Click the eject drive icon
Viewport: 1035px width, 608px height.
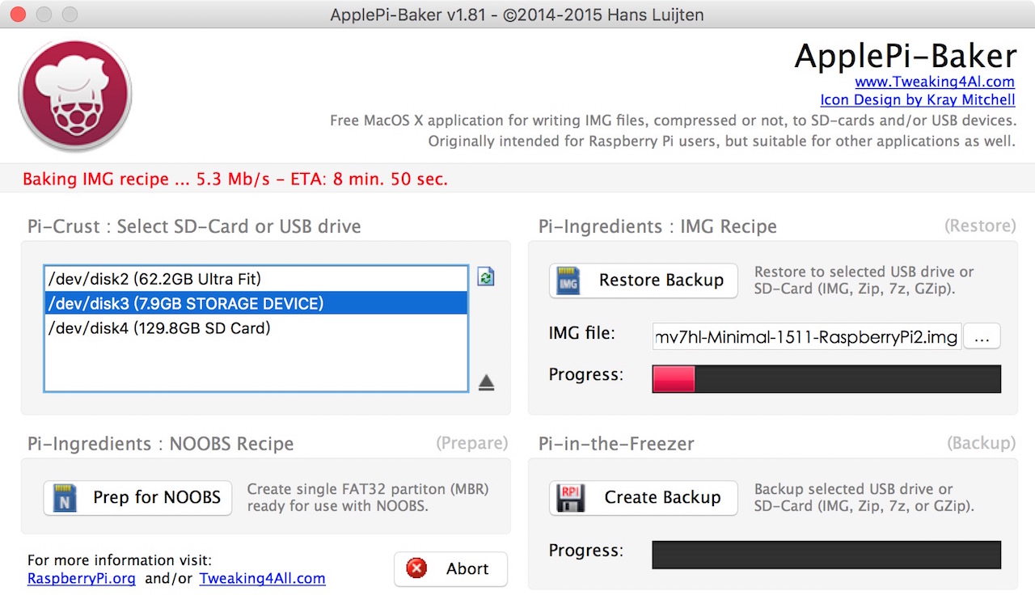tap(486, 382)
